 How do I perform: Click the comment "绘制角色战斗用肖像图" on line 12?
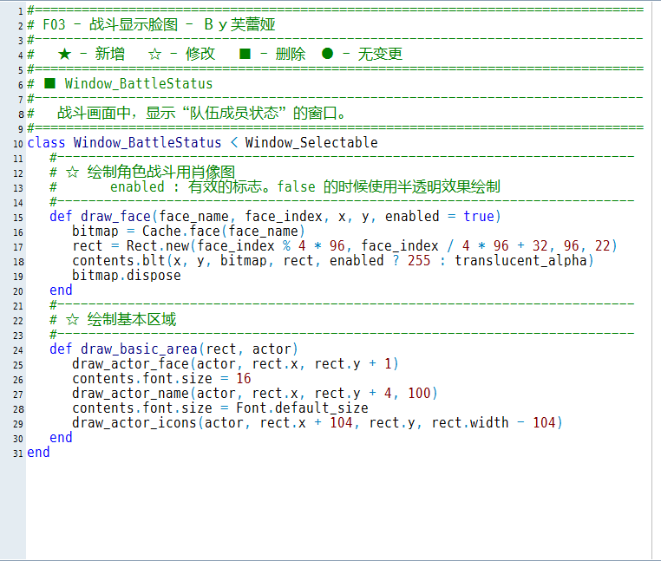pos(161,172)
